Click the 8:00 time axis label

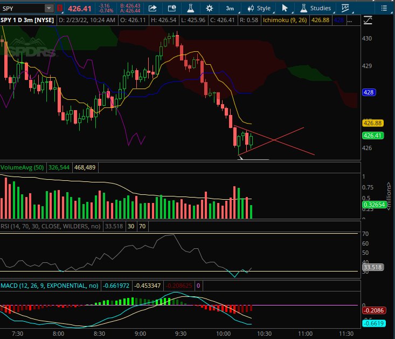click(x=58, y=334)
